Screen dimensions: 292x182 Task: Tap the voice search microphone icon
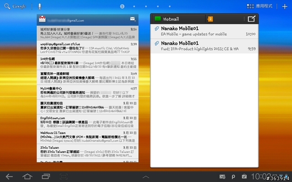pyautogui.click(x=40, y=6)
